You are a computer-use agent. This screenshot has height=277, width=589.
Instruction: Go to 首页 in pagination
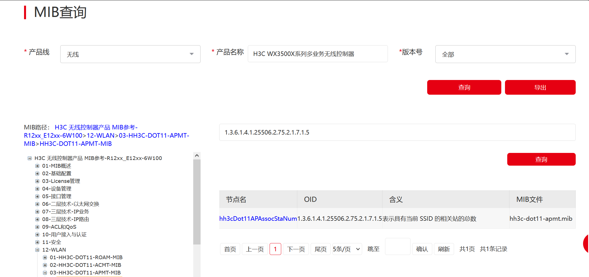click(230, 249)
